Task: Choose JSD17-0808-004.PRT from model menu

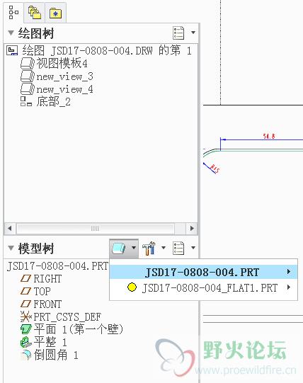Action: pos(203,272)
